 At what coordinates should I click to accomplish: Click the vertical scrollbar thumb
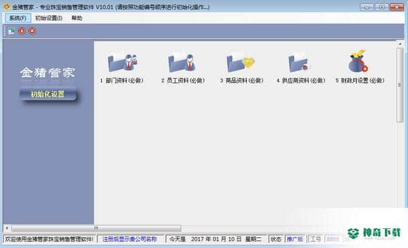click(400, 85)
